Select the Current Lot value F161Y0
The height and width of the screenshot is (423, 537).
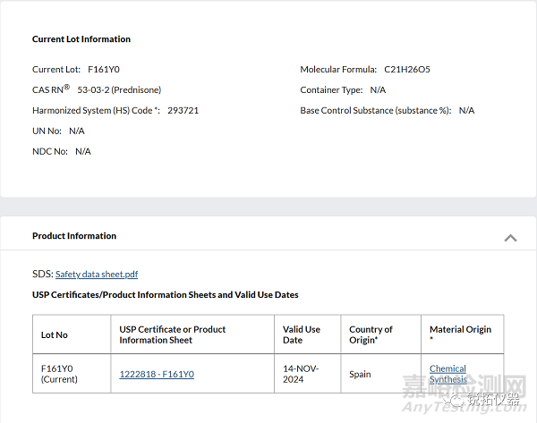coord(104,69)
